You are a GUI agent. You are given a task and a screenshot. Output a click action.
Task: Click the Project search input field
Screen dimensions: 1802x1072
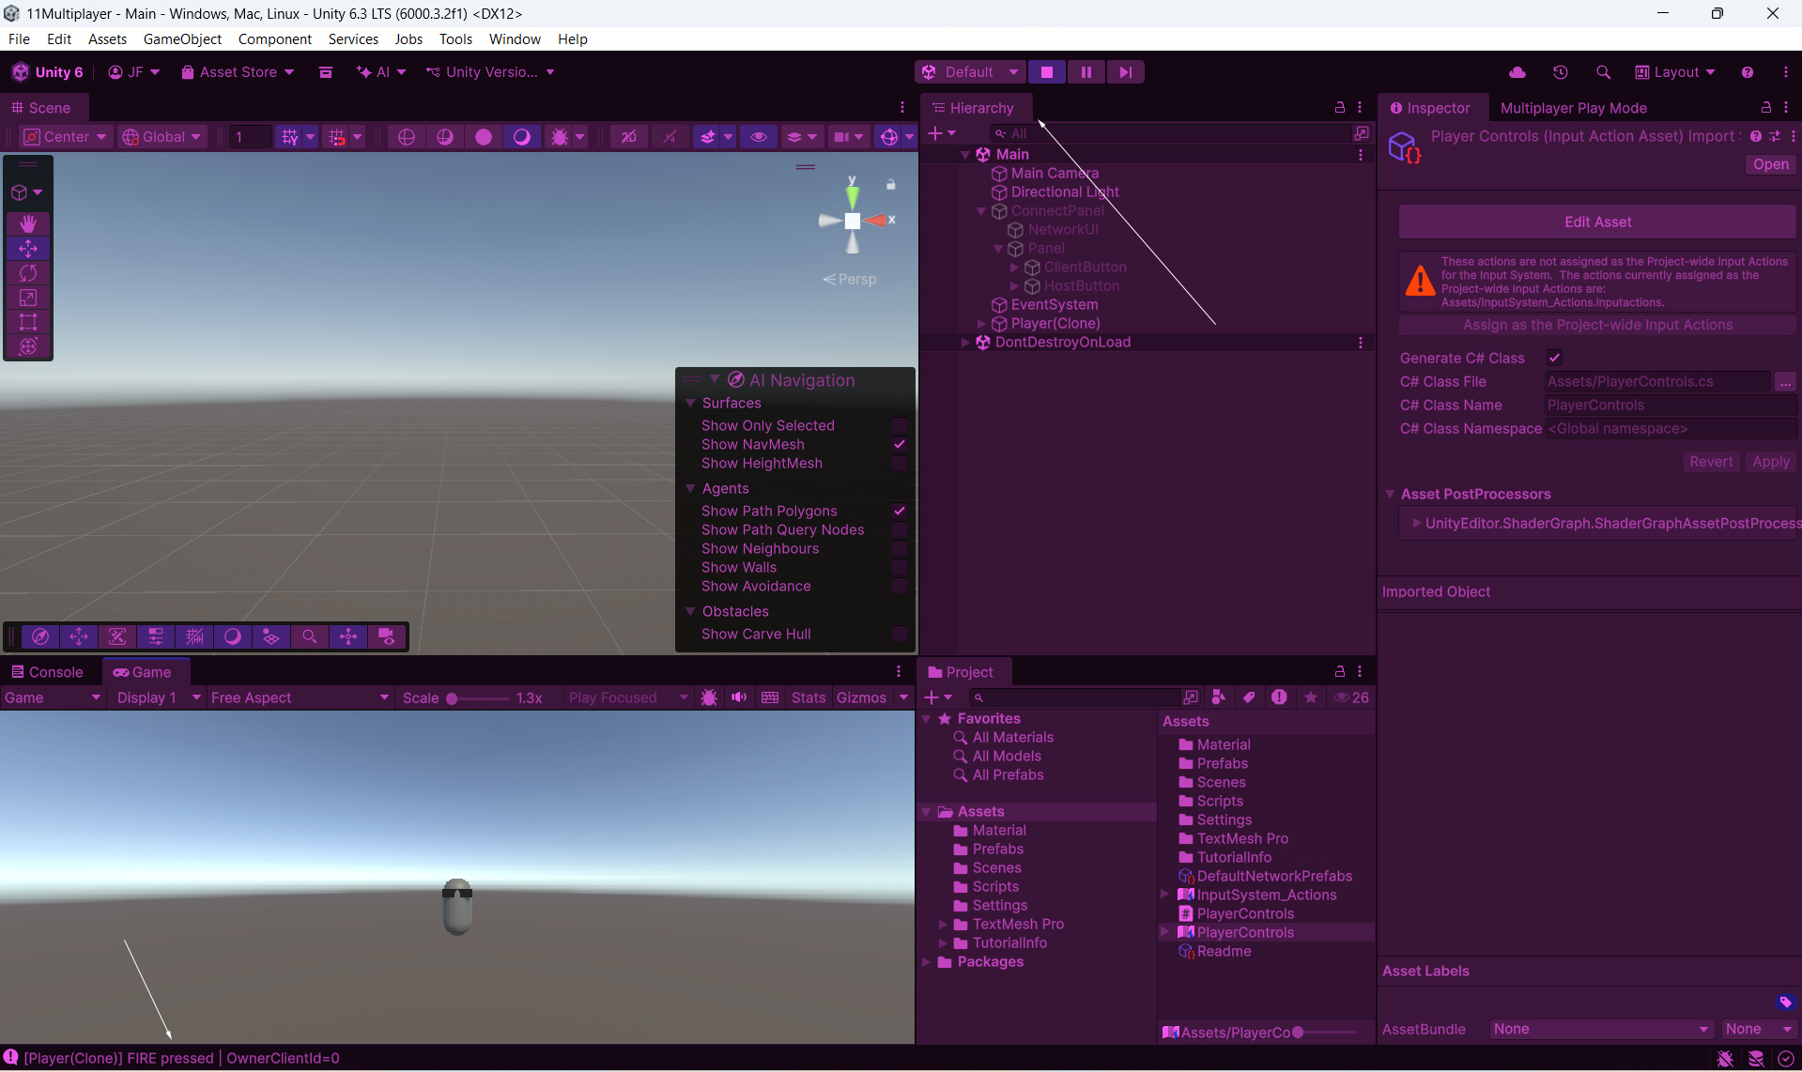(x=1080, y=697)
